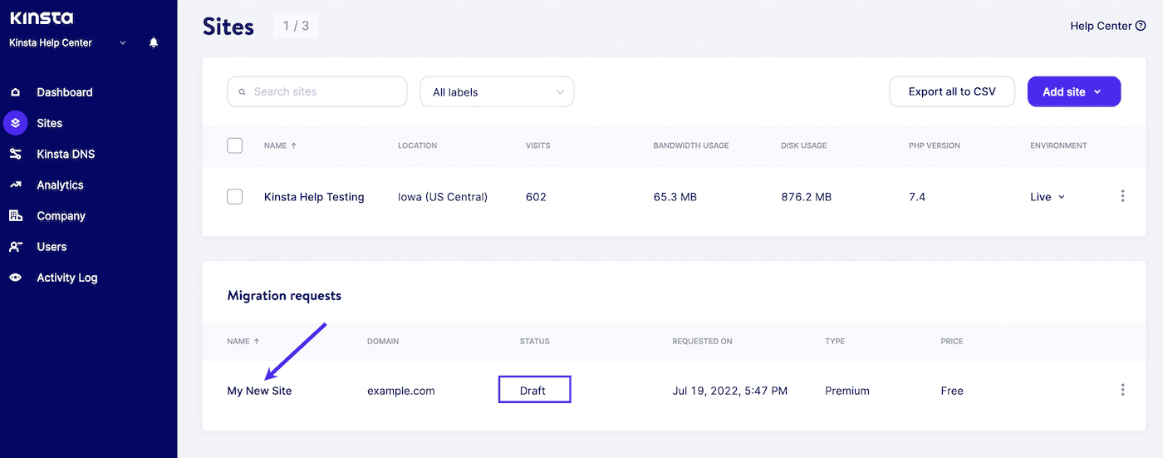The height and width of the screenshot is (458, 1163).
Task: Open Company in the sidebar
Action: 61,215
